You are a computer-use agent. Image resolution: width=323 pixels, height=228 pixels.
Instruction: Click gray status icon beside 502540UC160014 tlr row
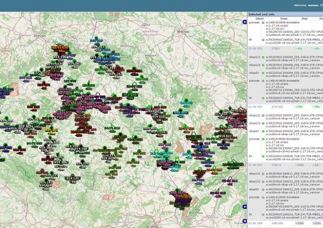pos(263,215)
